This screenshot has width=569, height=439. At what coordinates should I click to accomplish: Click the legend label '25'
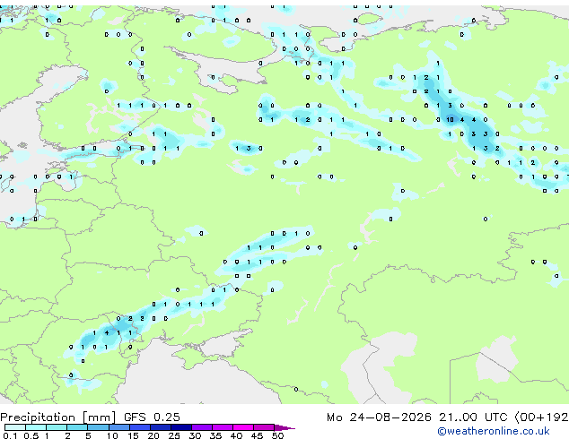[x=174, y=435]
